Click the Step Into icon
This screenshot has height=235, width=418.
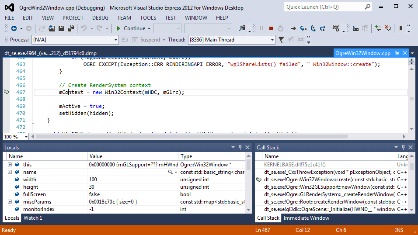pyautogui.click(x=303, y=28)
